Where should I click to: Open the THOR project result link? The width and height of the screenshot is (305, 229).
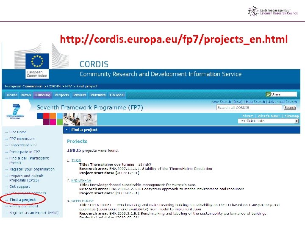point(76,160)
